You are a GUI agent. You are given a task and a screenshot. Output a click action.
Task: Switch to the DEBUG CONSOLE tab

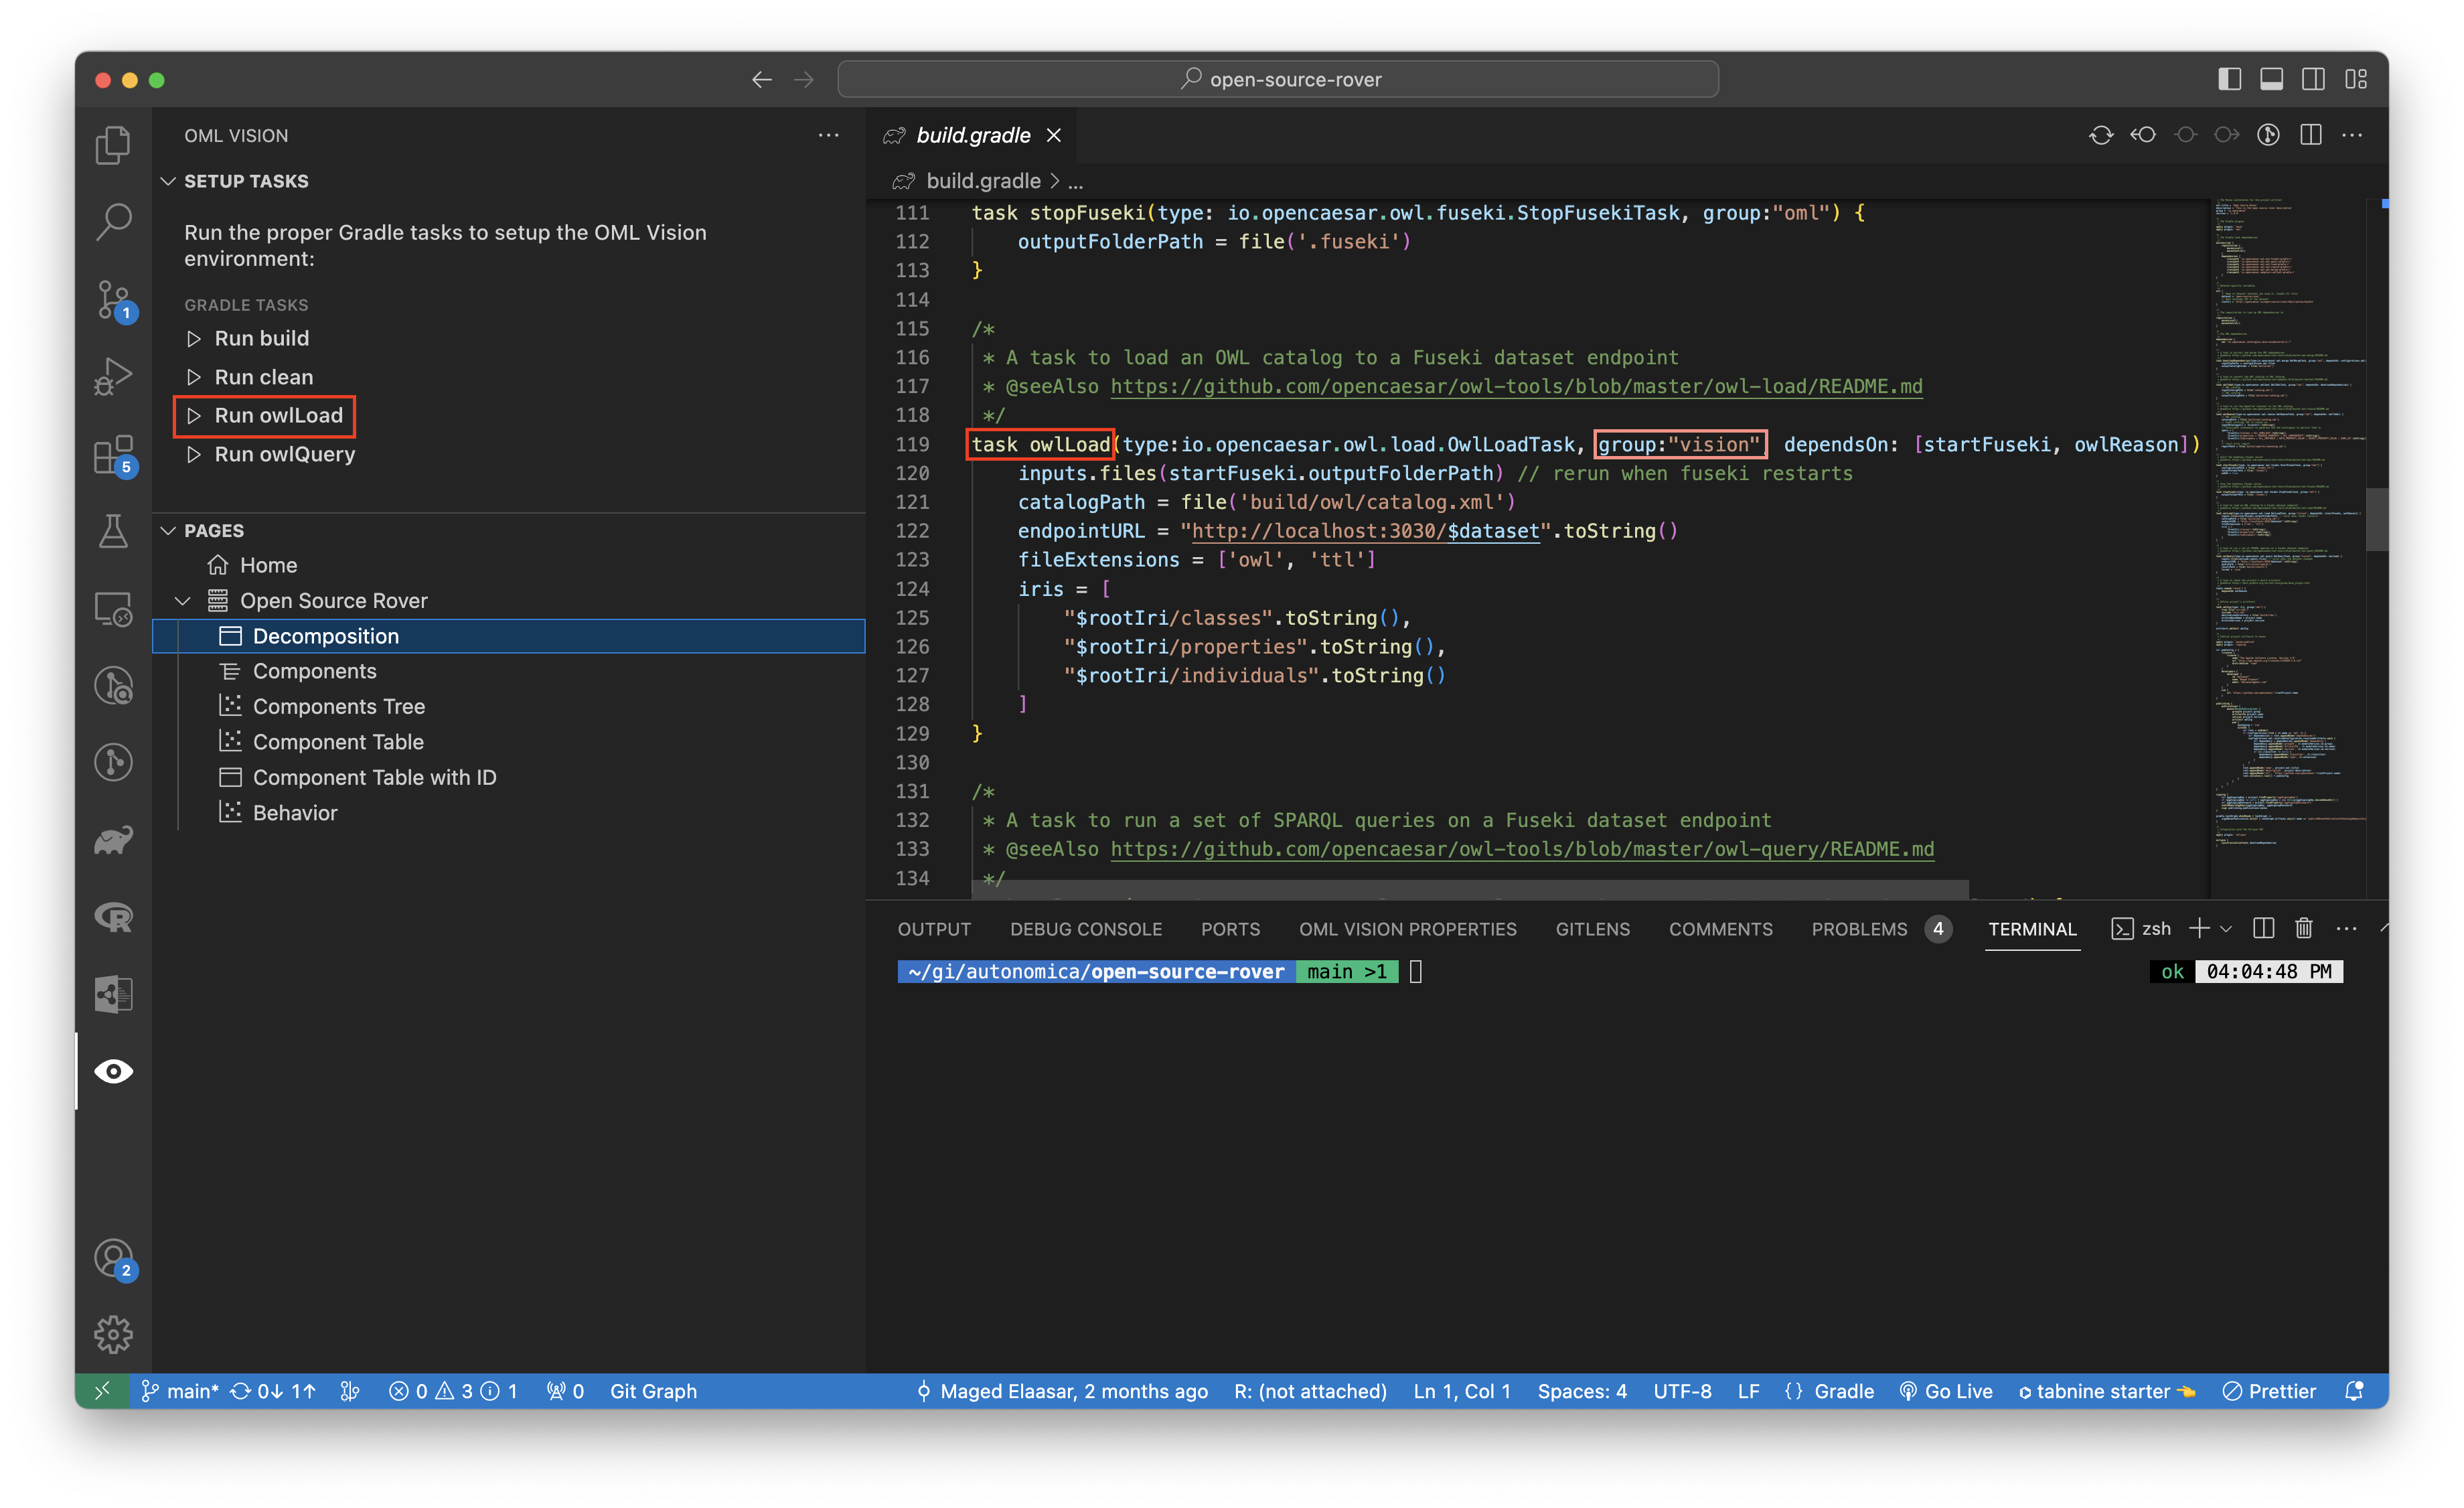(x=1086, y=929)
